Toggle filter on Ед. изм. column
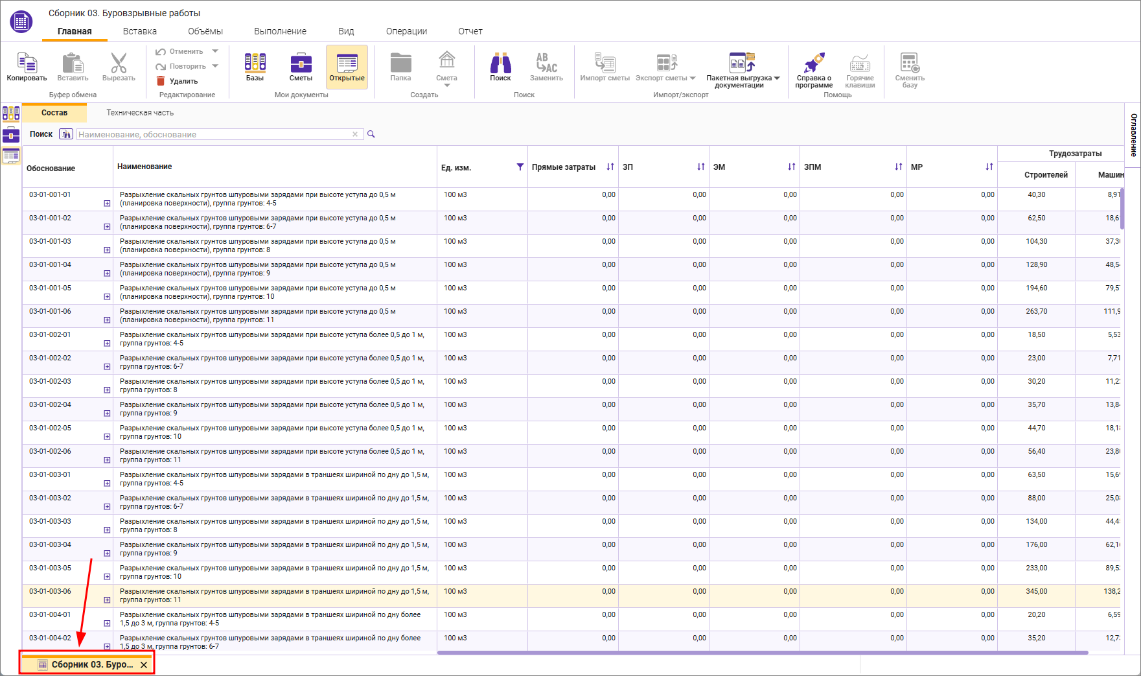The image size is (1141, 676). click(x=520, y=167)
